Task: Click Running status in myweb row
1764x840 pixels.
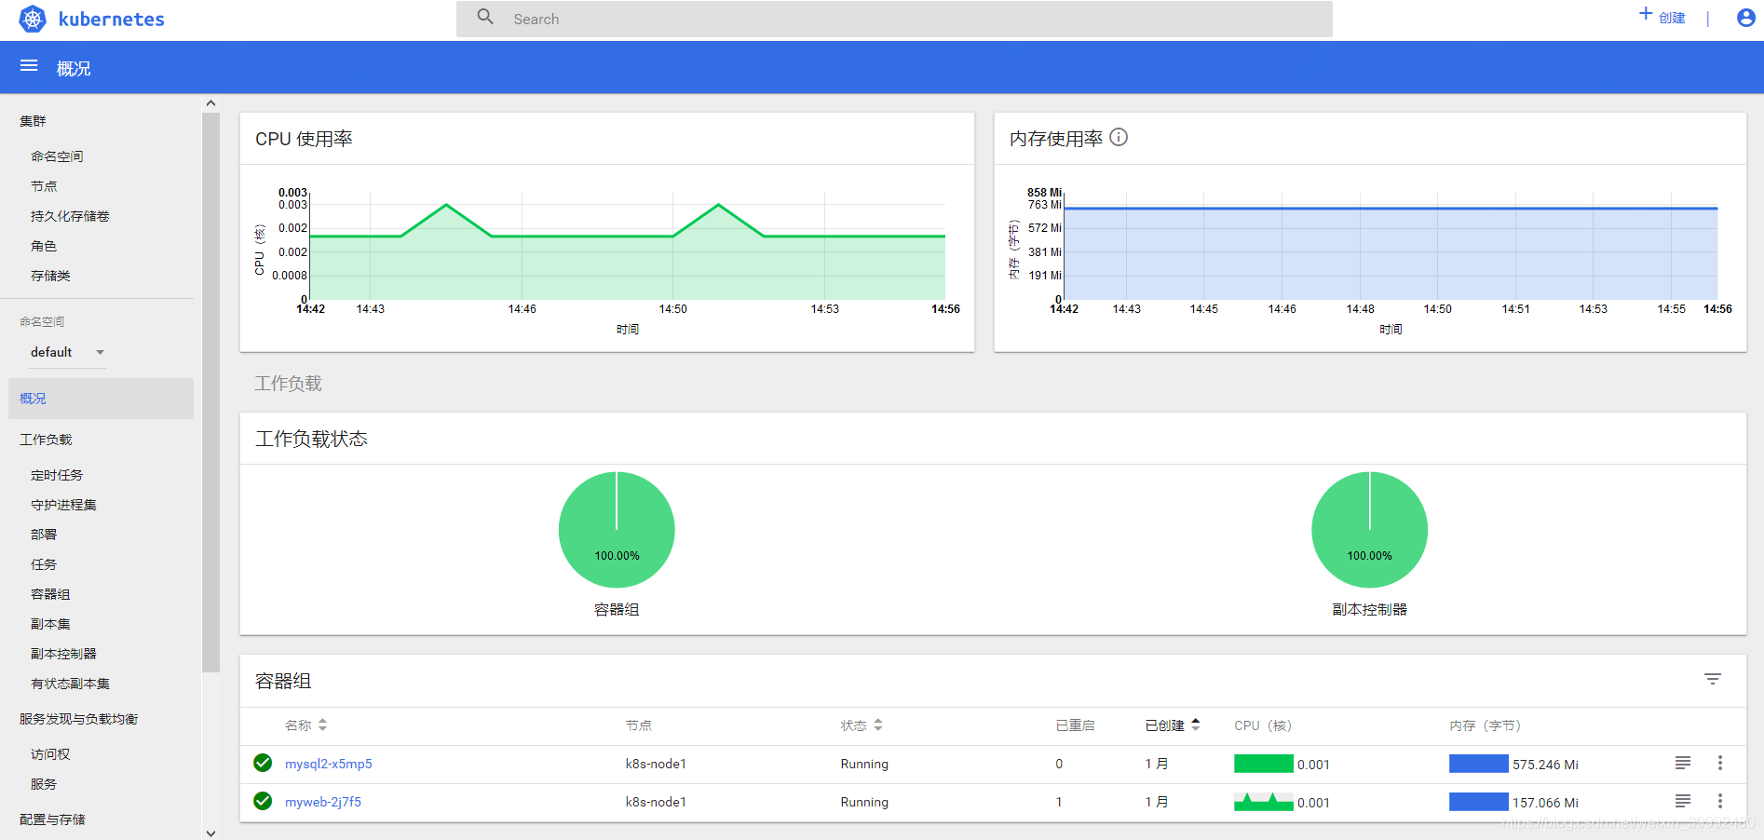Action: pyautogui.click(x=864, y=802)
